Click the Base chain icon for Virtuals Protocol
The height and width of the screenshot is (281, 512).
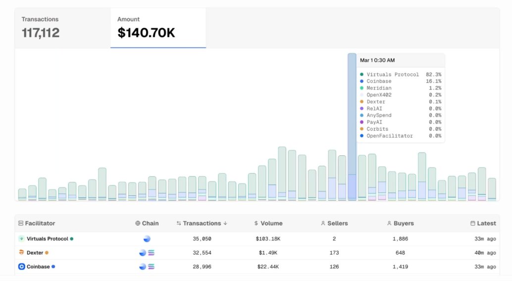147,239
